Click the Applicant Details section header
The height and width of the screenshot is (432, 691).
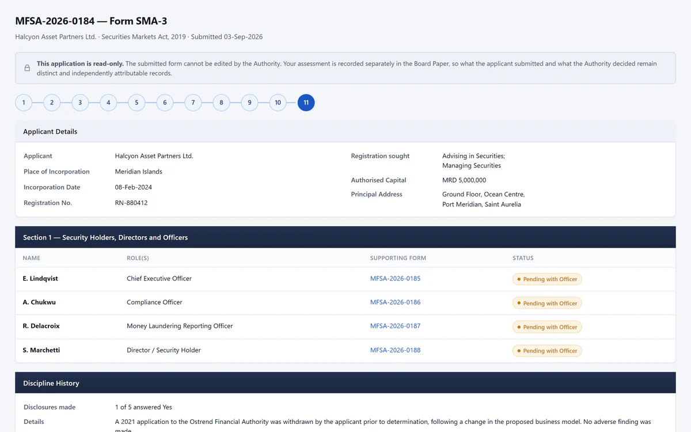pos(345,131)
